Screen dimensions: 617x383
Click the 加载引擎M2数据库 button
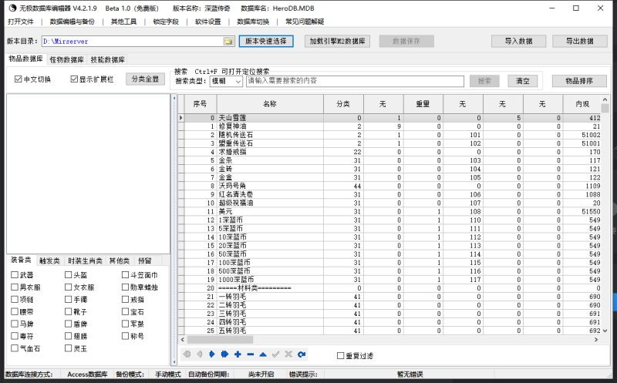tap(337, 41)
